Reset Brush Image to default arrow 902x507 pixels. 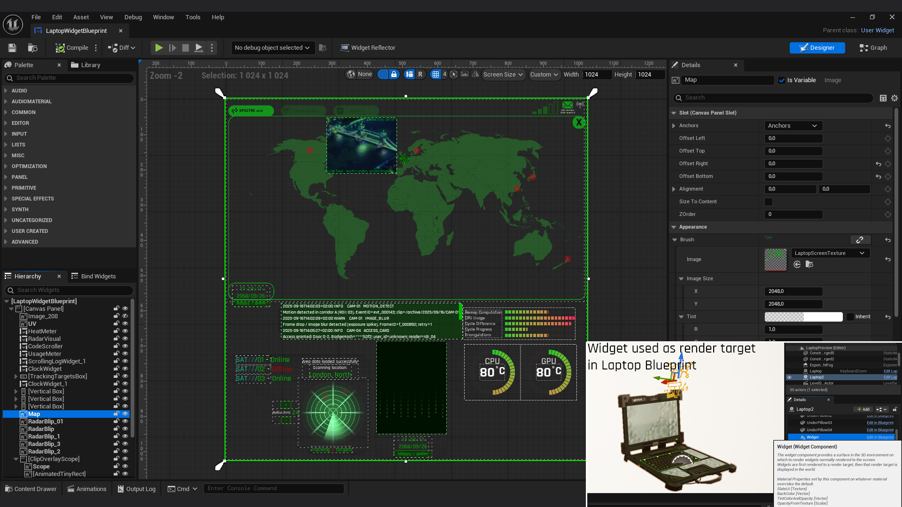pos(887,259)
